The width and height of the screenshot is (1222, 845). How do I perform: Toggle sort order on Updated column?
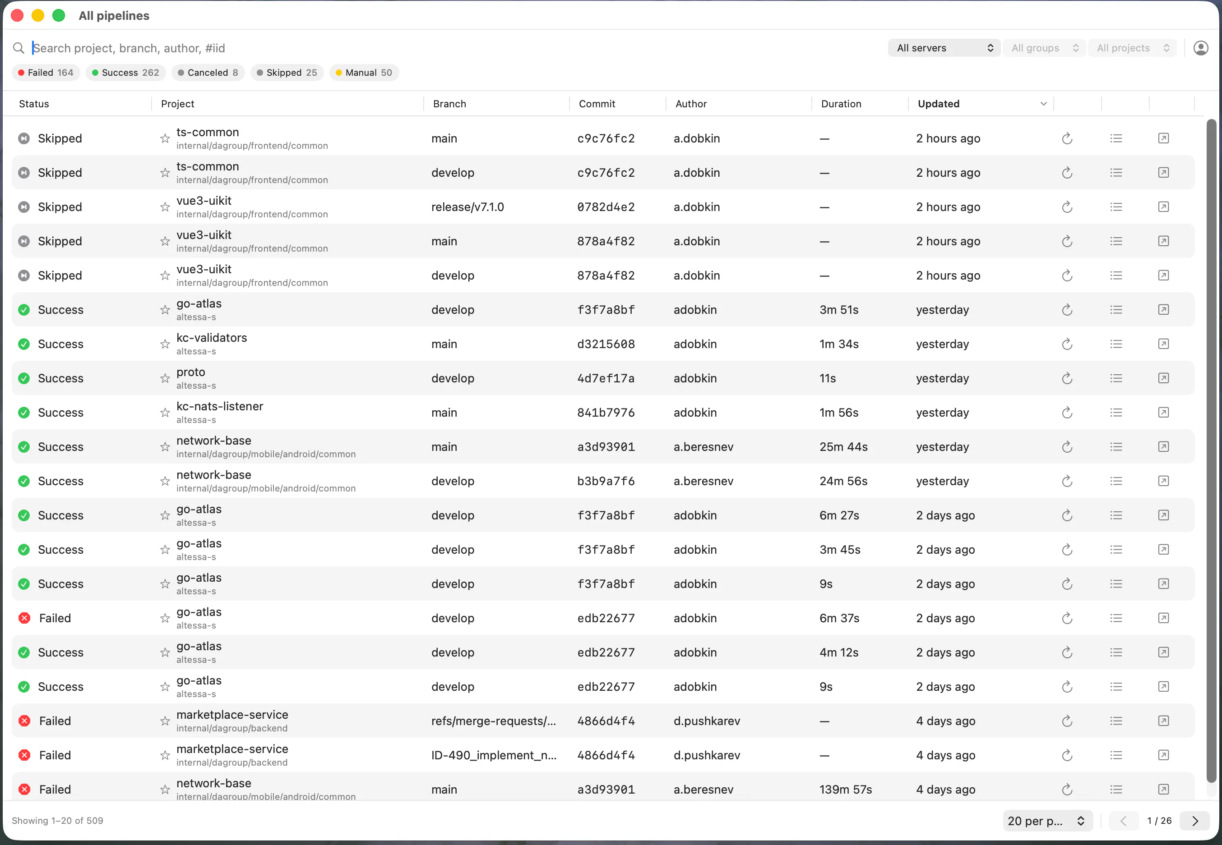click(981, 104)
